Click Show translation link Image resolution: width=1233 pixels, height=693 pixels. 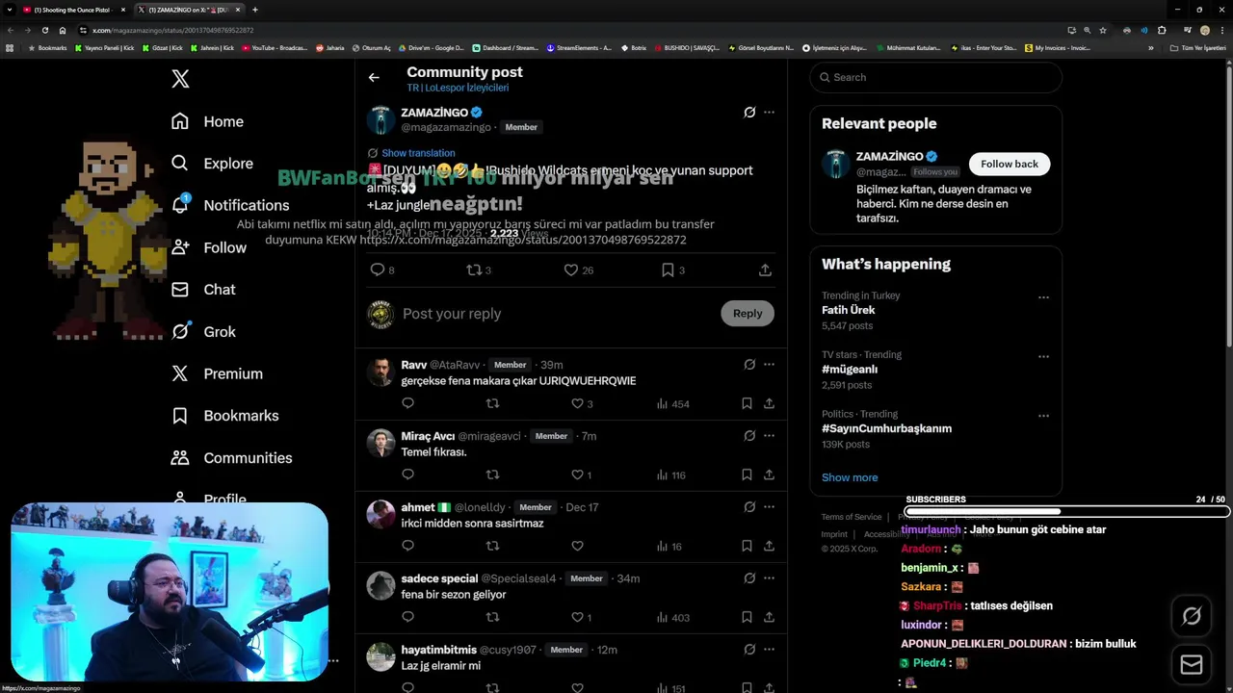(418, 153)
